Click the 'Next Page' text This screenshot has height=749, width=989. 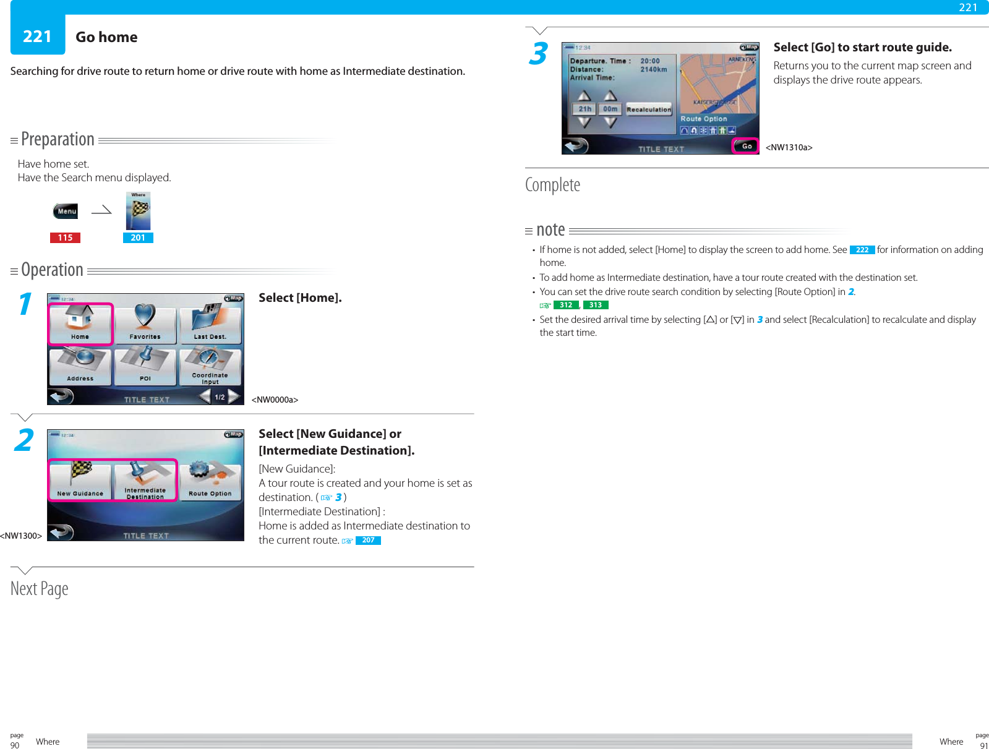coord(40,589)
